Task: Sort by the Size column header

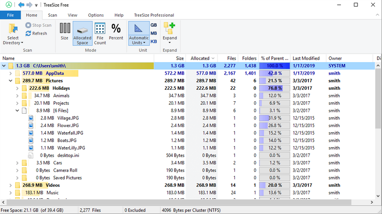Action: coord(170,58)
